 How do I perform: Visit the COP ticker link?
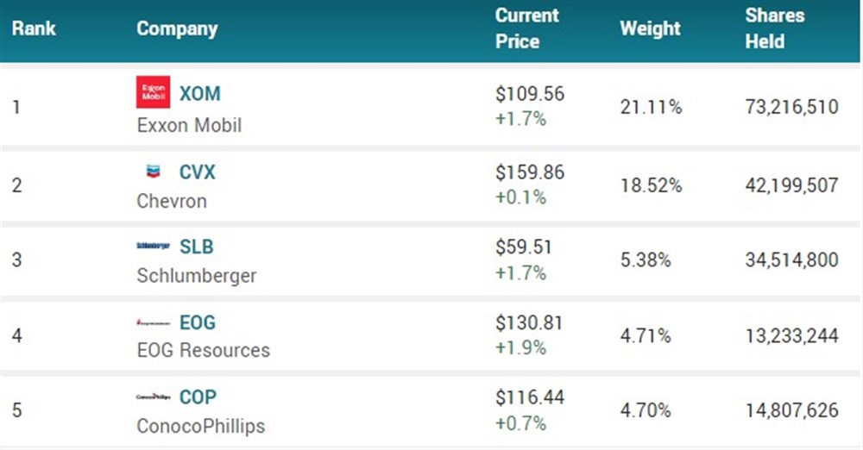click(198, 397)
